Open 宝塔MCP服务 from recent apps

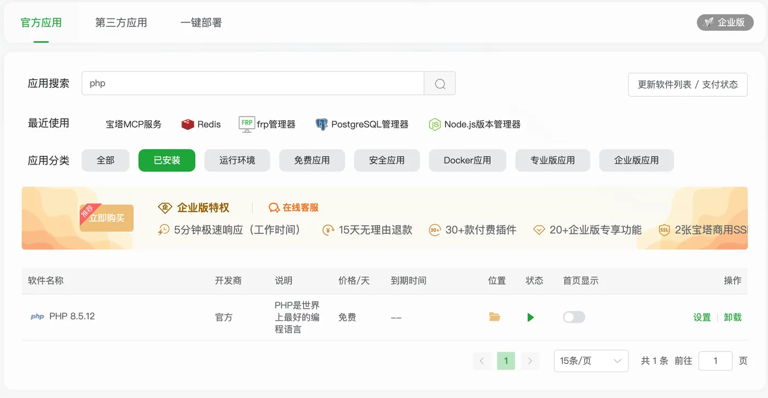click(134, 124)
